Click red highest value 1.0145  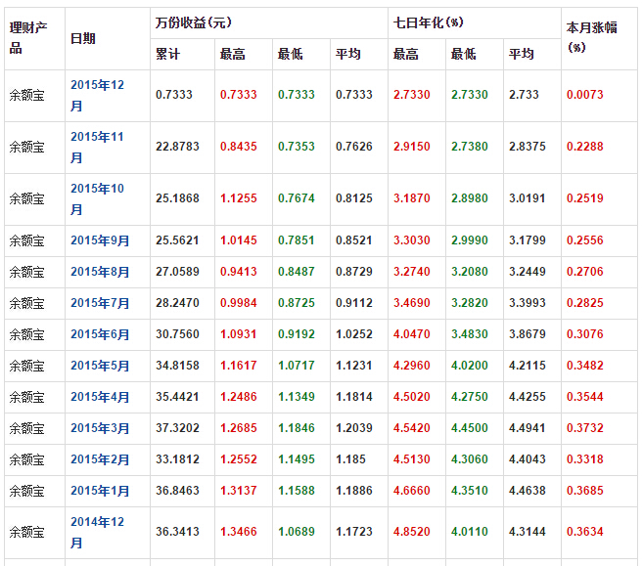tap(238, 240)
